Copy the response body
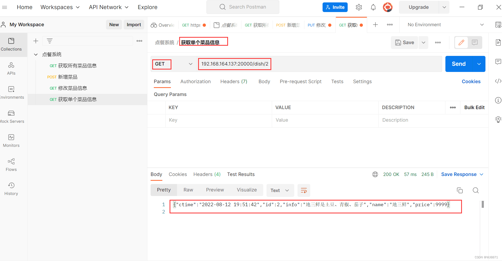Viewport: 502px width, 261px height. tap(460, 190)
